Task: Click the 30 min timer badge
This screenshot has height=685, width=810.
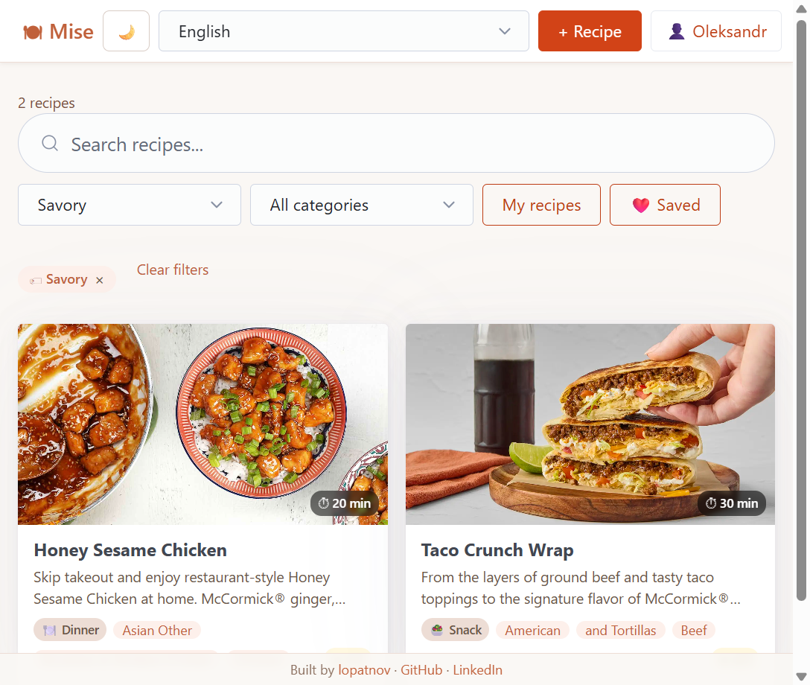Action: tap(732, 503)
